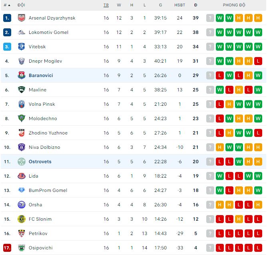
Task: Click the Petrikov team badge
Action: (22, 233)
